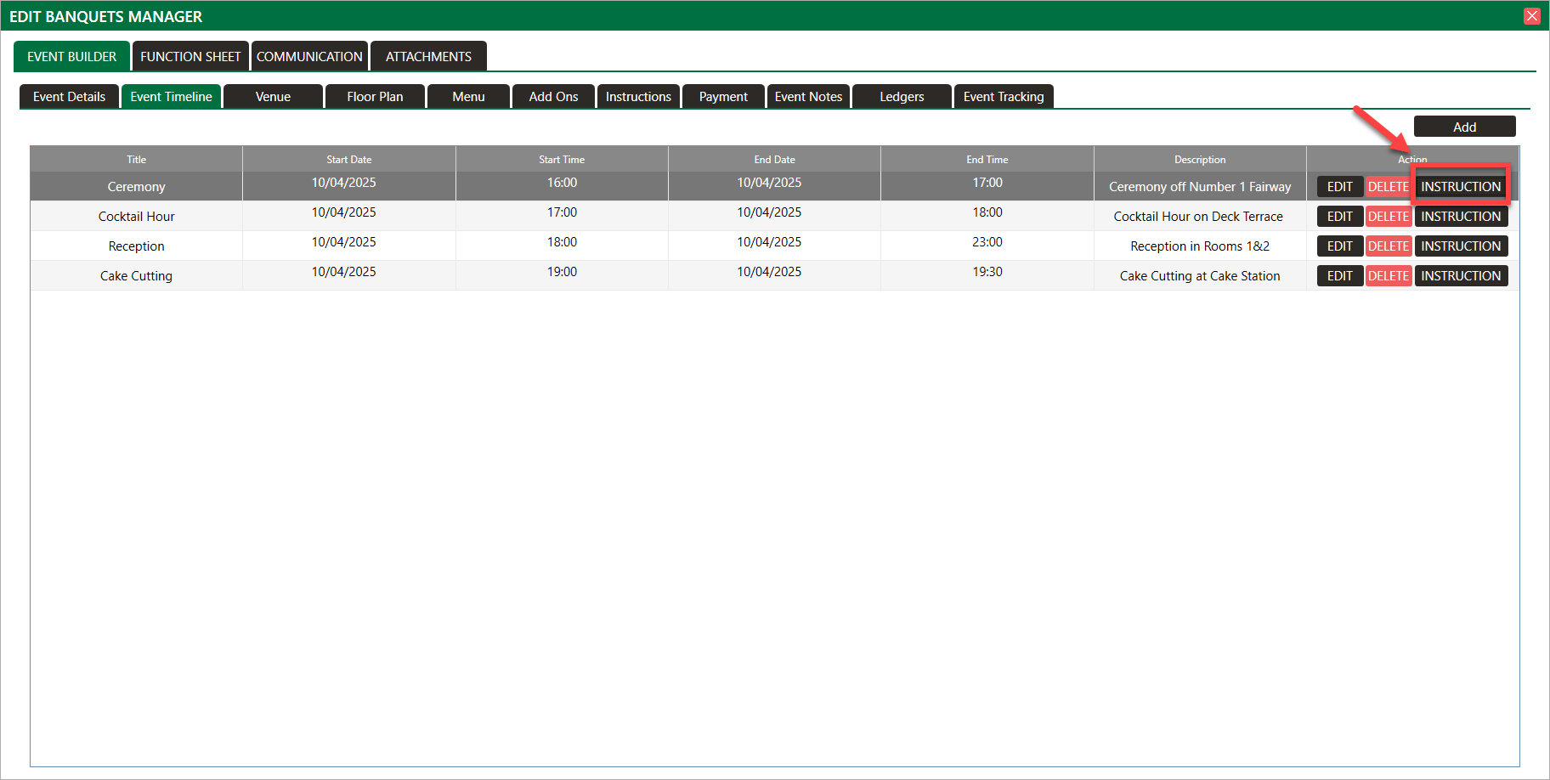Open the Add Ons sub-tab
Image resolution: width=1550 pixels, height=780 pixels.
pyautogui.click(x=553, y=96)
